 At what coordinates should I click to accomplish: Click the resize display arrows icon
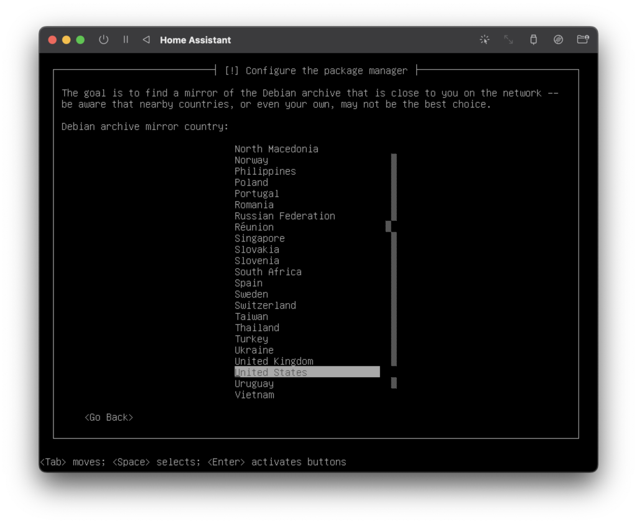coord(508,39)
